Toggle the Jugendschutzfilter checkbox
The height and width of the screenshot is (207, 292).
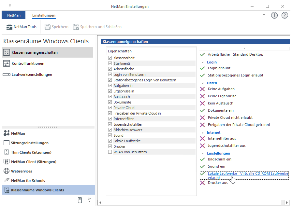[x=110, y=124]
